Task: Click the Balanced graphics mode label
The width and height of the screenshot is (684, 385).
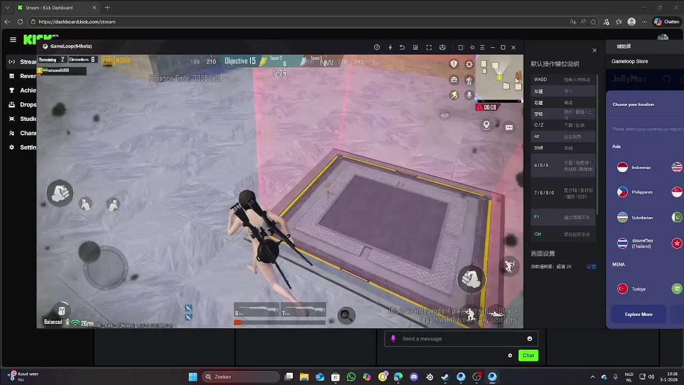Action: (x=53, y=322)
